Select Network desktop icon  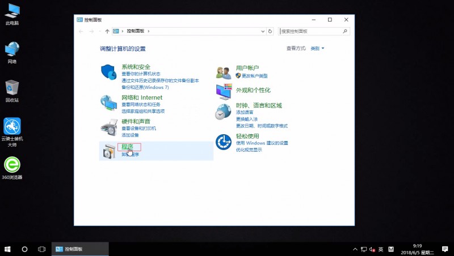(x=12, y=53)
